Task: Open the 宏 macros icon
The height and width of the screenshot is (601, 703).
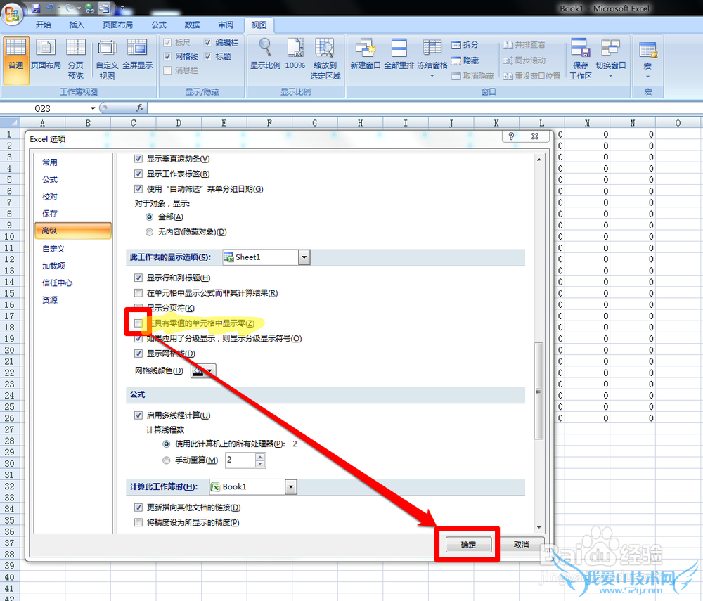Action: pos(648,59)
